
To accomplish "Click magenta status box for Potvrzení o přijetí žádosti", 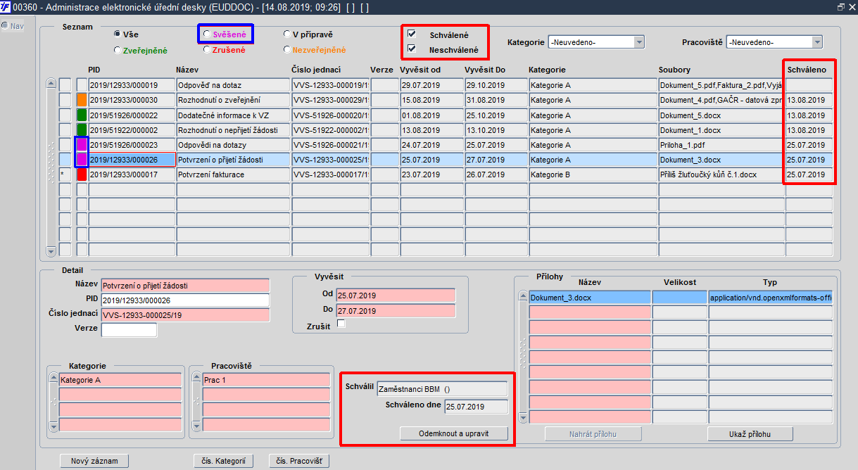I will [82, 159].
